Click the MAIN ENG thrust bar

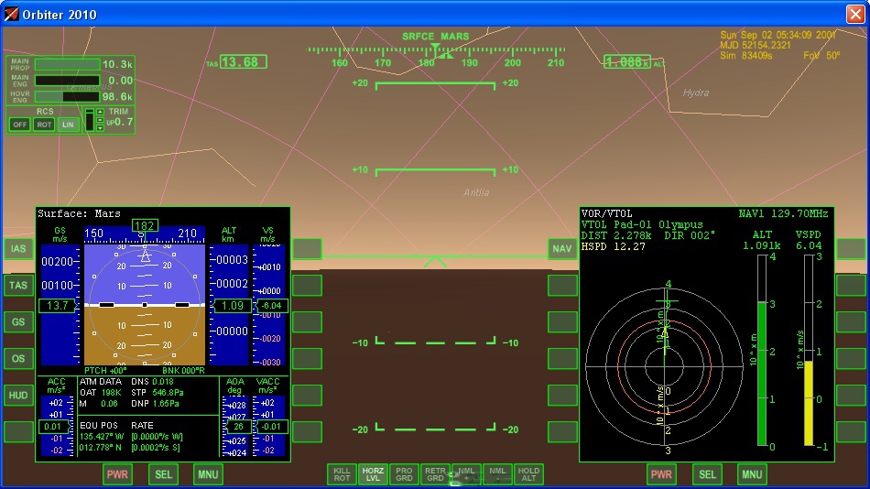tap(67, 81)
